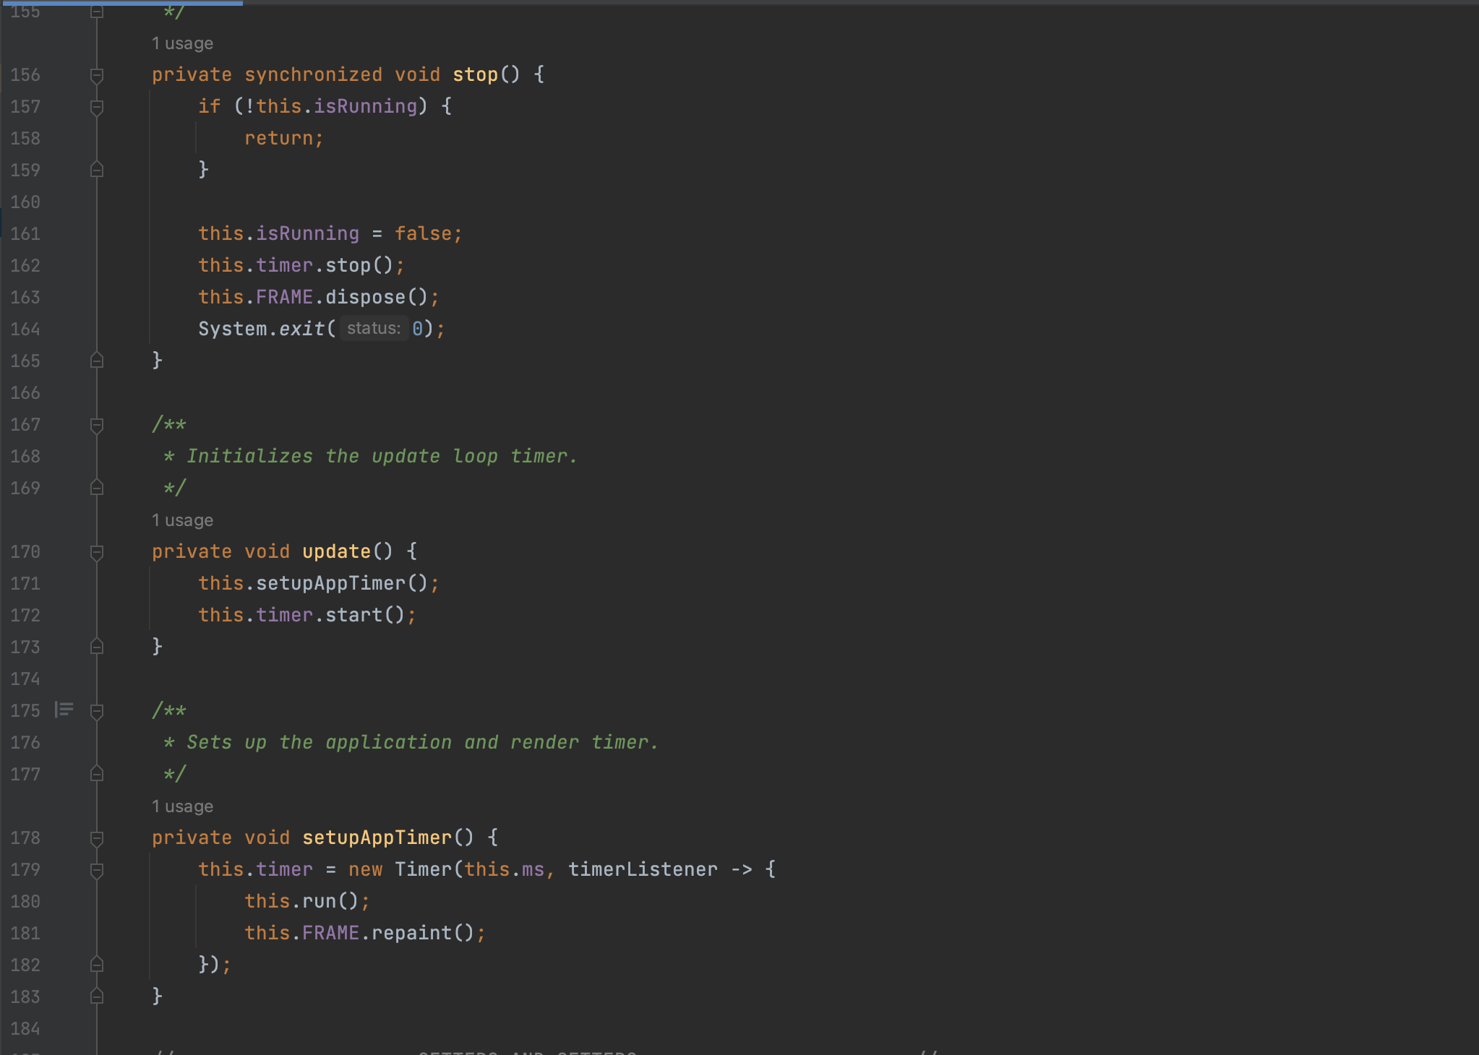Screen dimensions: 1479x1055
Task: Click the 'status:' parameter hint inlay
Action: point(374,328)
